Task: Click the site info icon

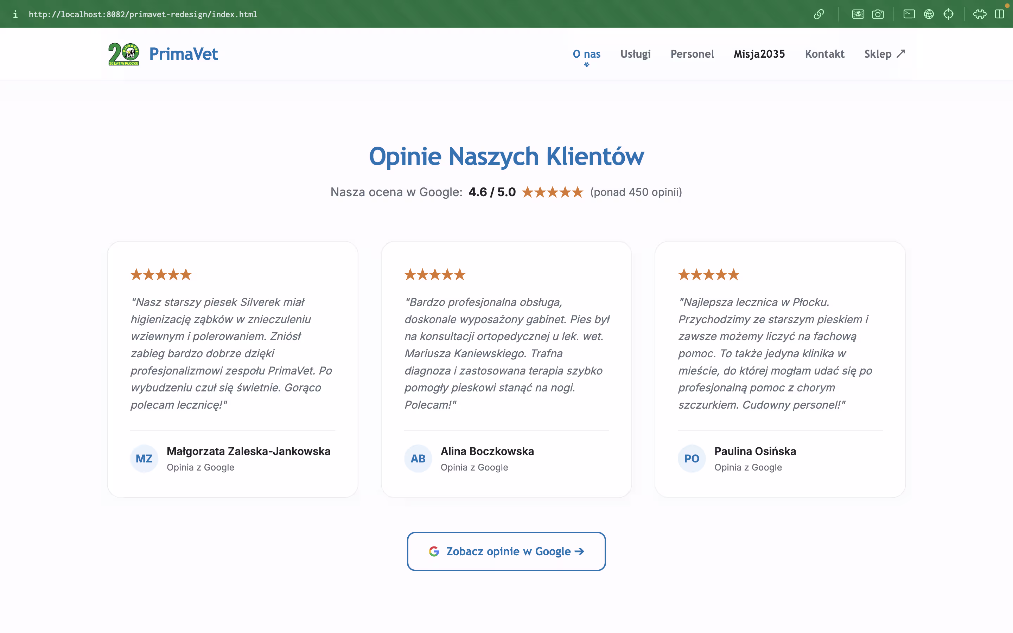Action: pyautogui.click(x=15, y=14)
